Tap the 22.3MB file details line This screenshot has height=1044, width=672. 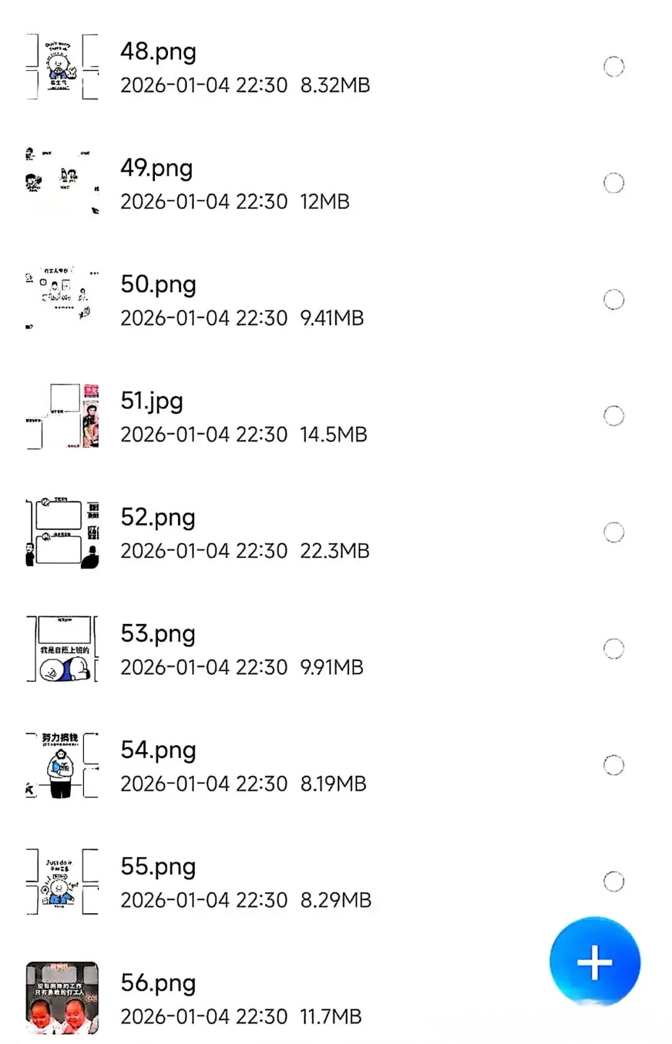click(x=245, y=551)
